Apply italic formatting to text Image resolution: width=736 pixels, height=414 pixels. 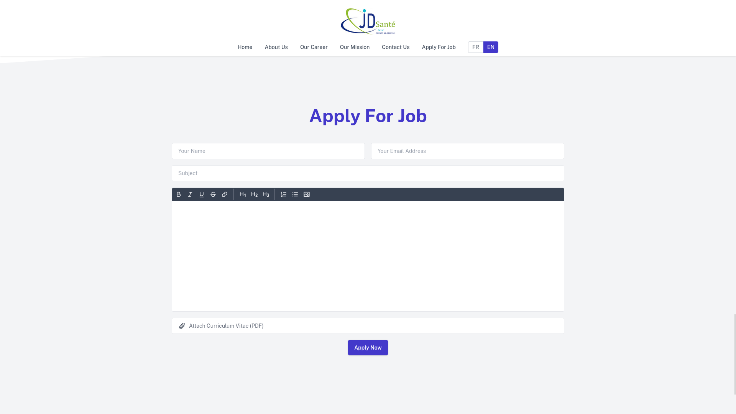[x=190, y=194]
